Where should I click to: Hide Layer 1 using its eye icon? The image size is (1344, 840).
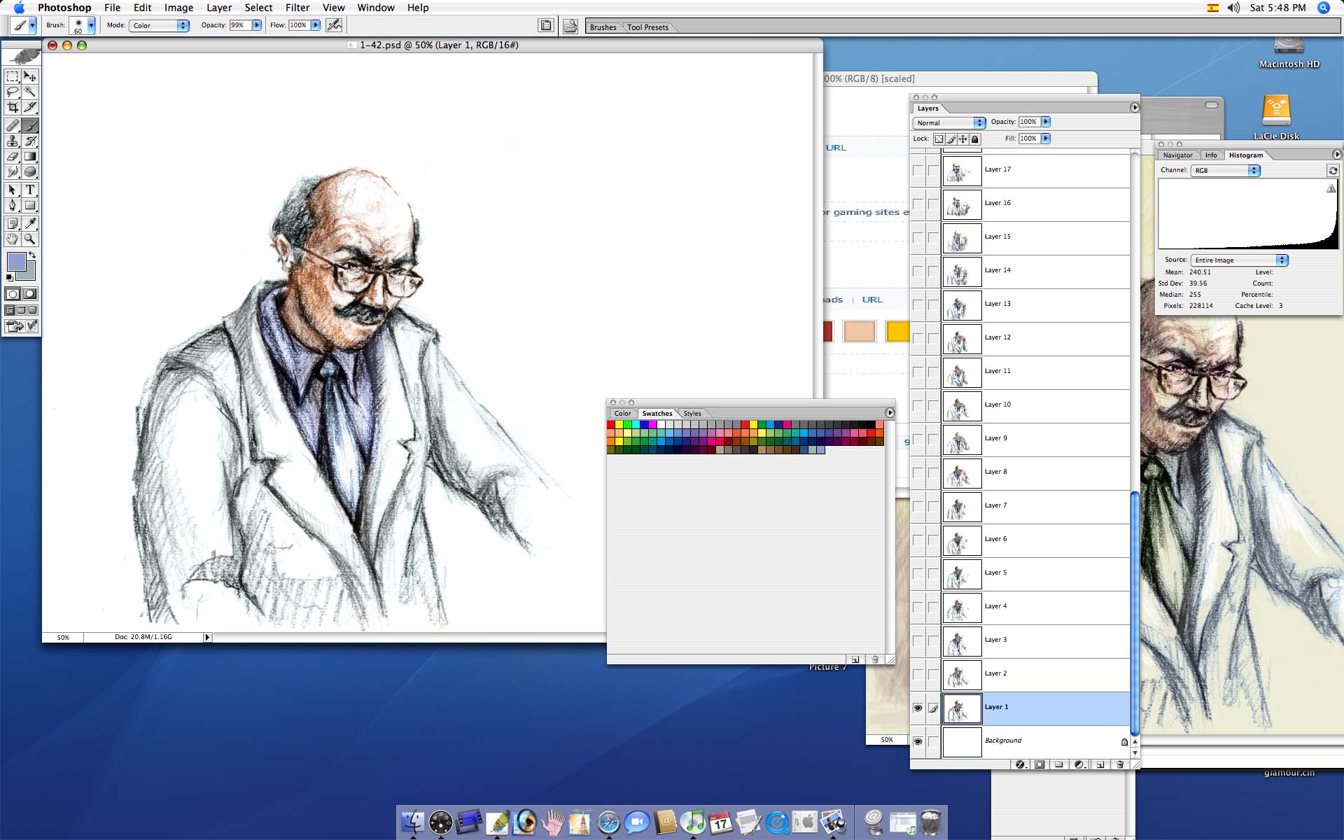918,708
